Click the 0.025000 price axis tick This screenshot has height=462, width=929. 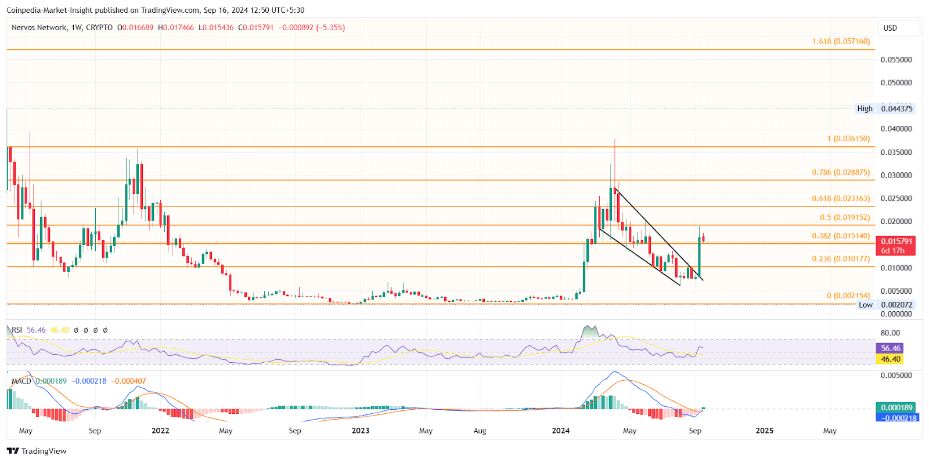coord(896,198)
